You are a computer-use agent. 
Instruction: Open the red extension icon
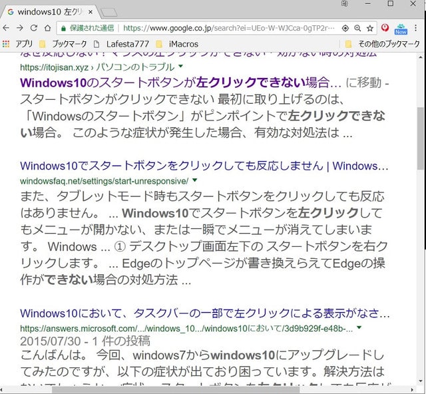point(385,28)
